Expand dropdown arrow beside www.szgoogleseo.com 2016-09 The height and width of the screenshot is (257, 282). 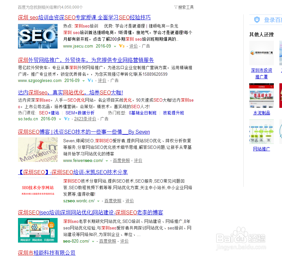[83, 81]
